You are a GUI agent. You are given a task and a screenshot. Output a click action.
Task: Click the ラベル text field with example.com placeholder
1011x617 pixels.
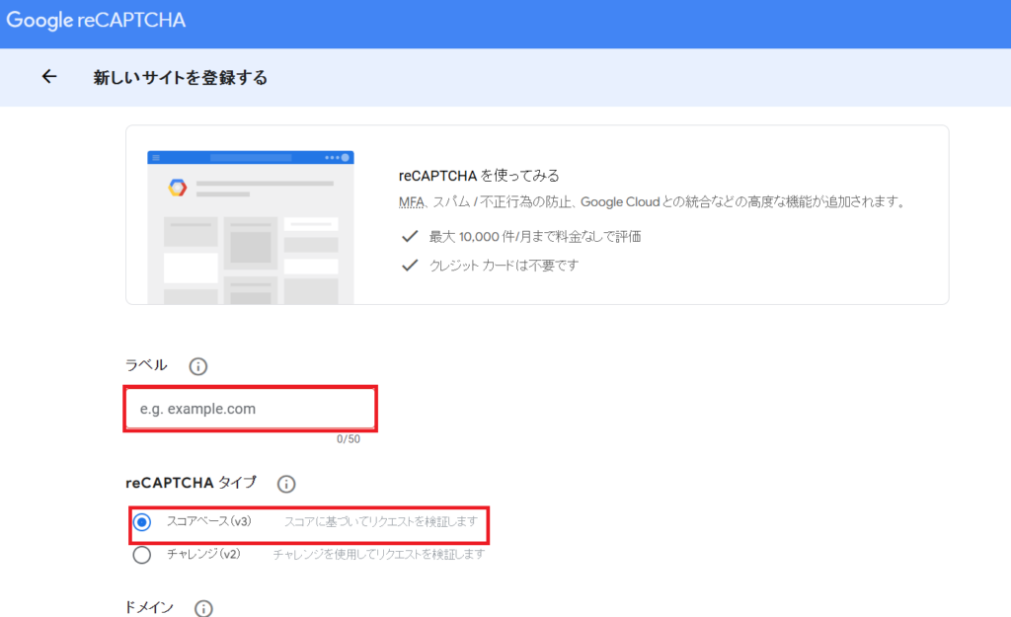[250, 409]
